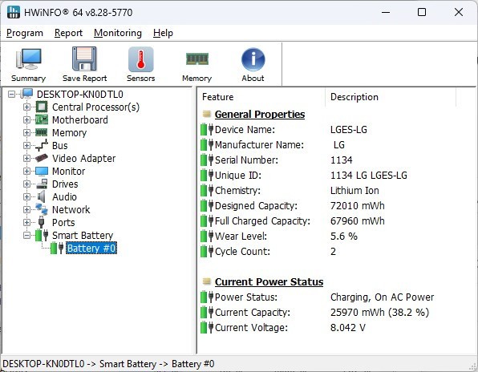Expand the Video Adapter node
The width and height of the screenshot is (478, 372).
pyautogui.click(x=26, y=158)
